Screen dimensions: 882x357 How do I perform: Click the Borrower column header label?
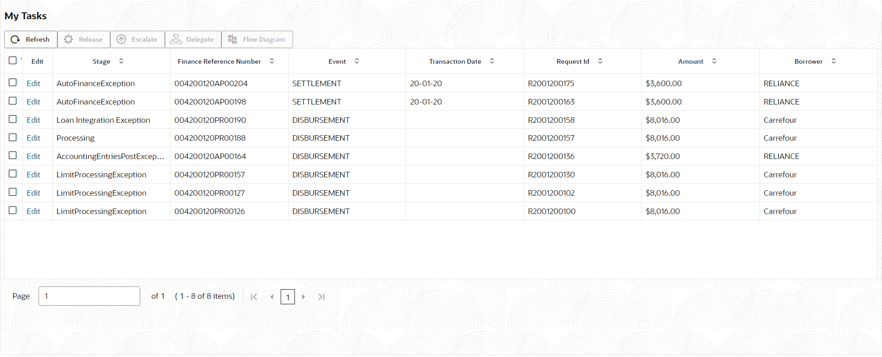pyautogui.click(x=808, y=61)
